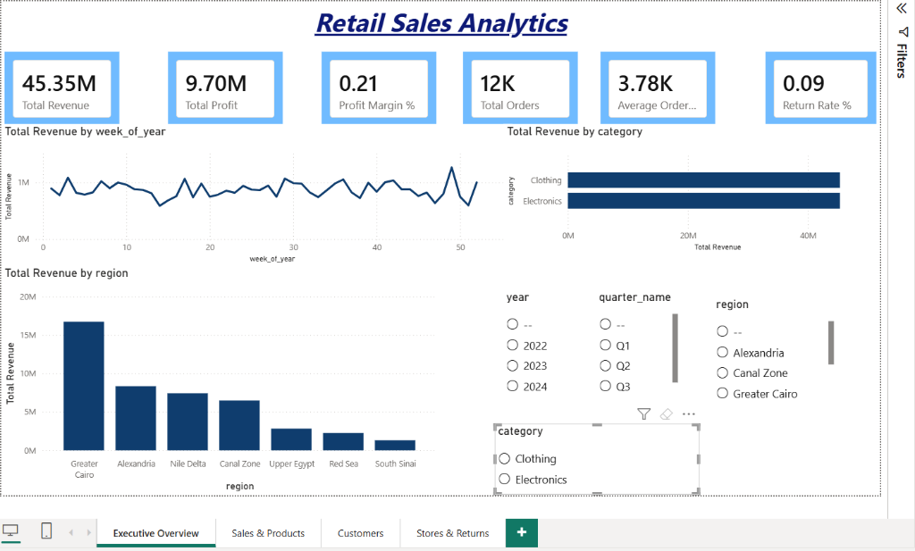
Task: Open more options ellipsis on category slicer
Action: pos(689,414)
